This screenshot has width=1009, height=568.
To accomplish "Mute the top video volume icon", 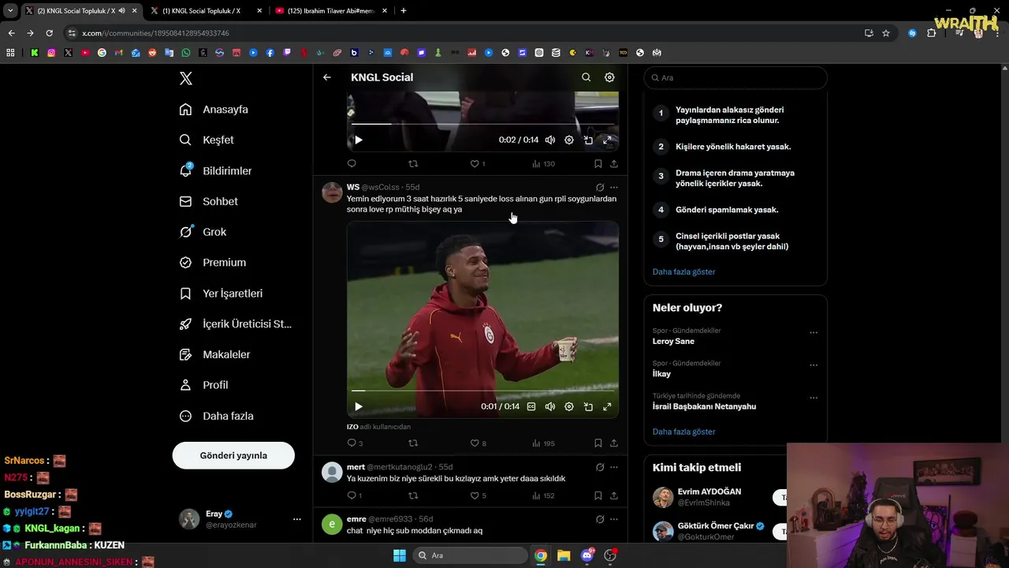I will [550, 140].
